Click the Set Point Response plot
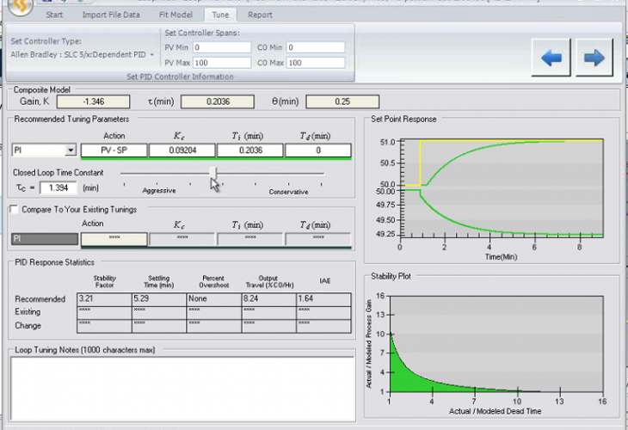 pyautogui.click(x=502, y=187)
